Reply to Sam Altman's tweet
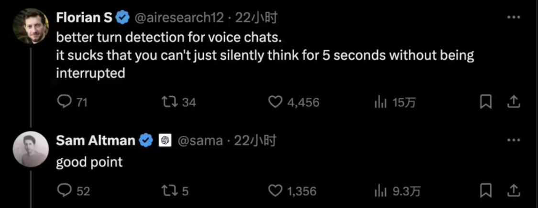The image size is (538, 208). click(65, 191)
